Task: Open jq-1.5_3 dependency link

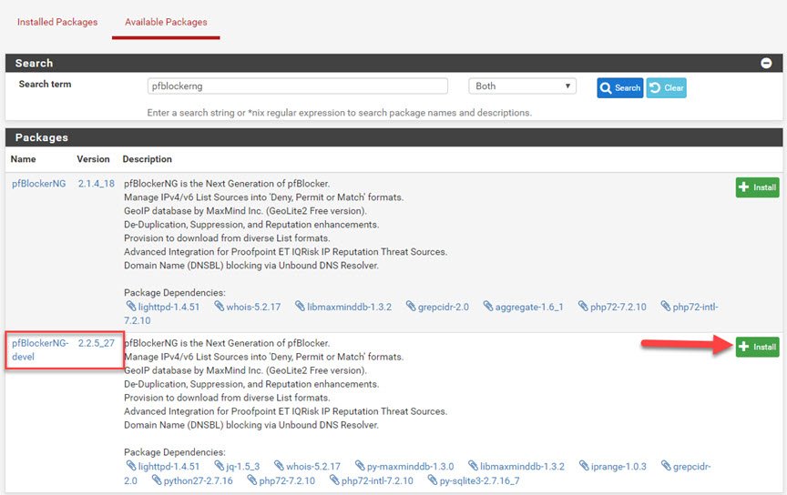Action: click(x=242, y=467)
